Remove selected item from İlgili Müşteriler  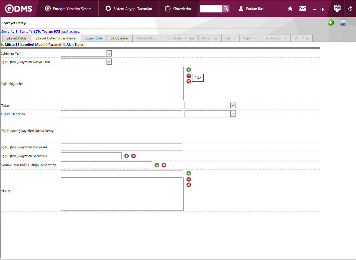[x=189, y=76]
